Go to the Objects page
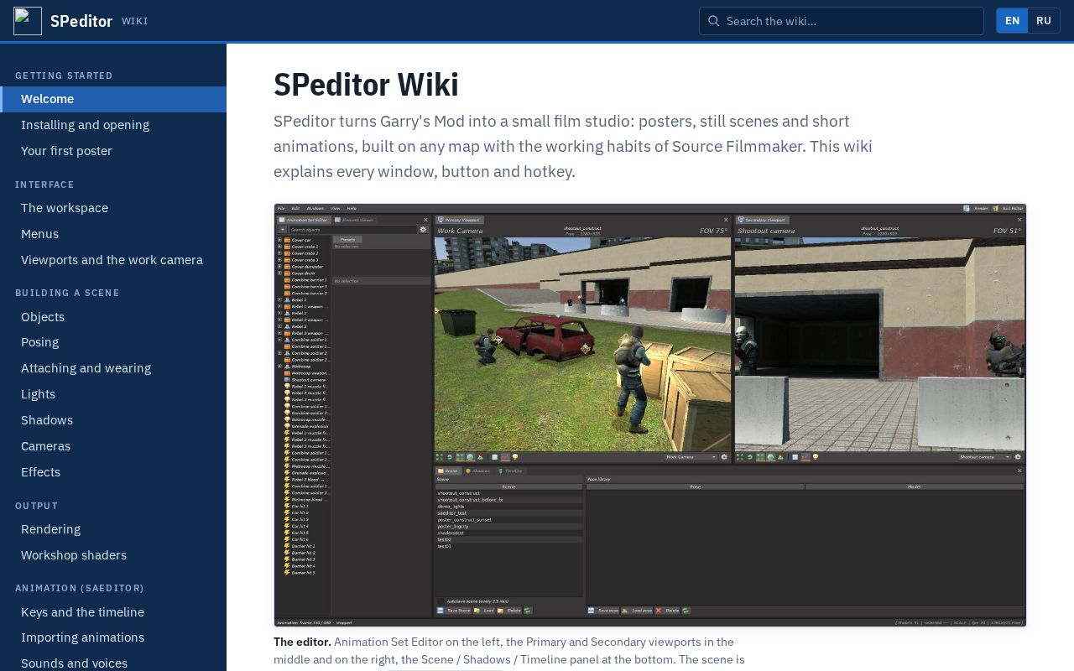The width and height of the screenshot is (1074, 671). coord(113,317)
